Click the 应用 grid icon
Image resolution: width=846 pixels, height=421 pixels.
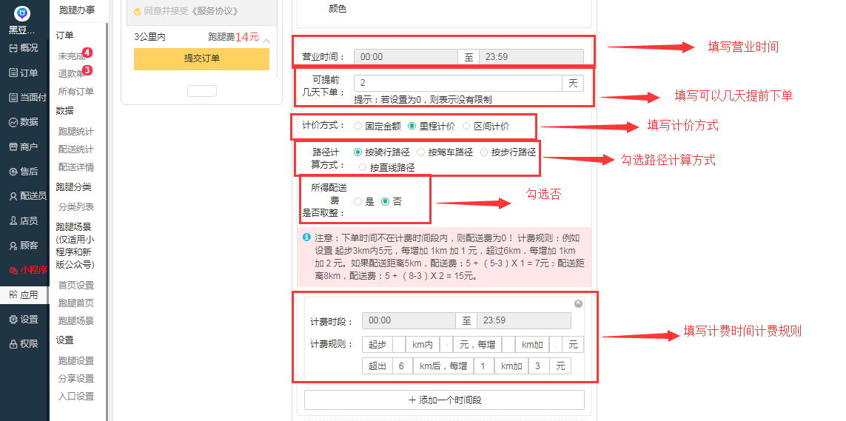(13, 295)
